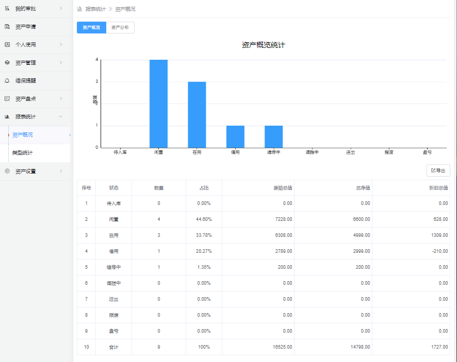Open 我的审批 in the sidebar
The image size is (457, 362).
pyautogui.click(x=35, y=9)
